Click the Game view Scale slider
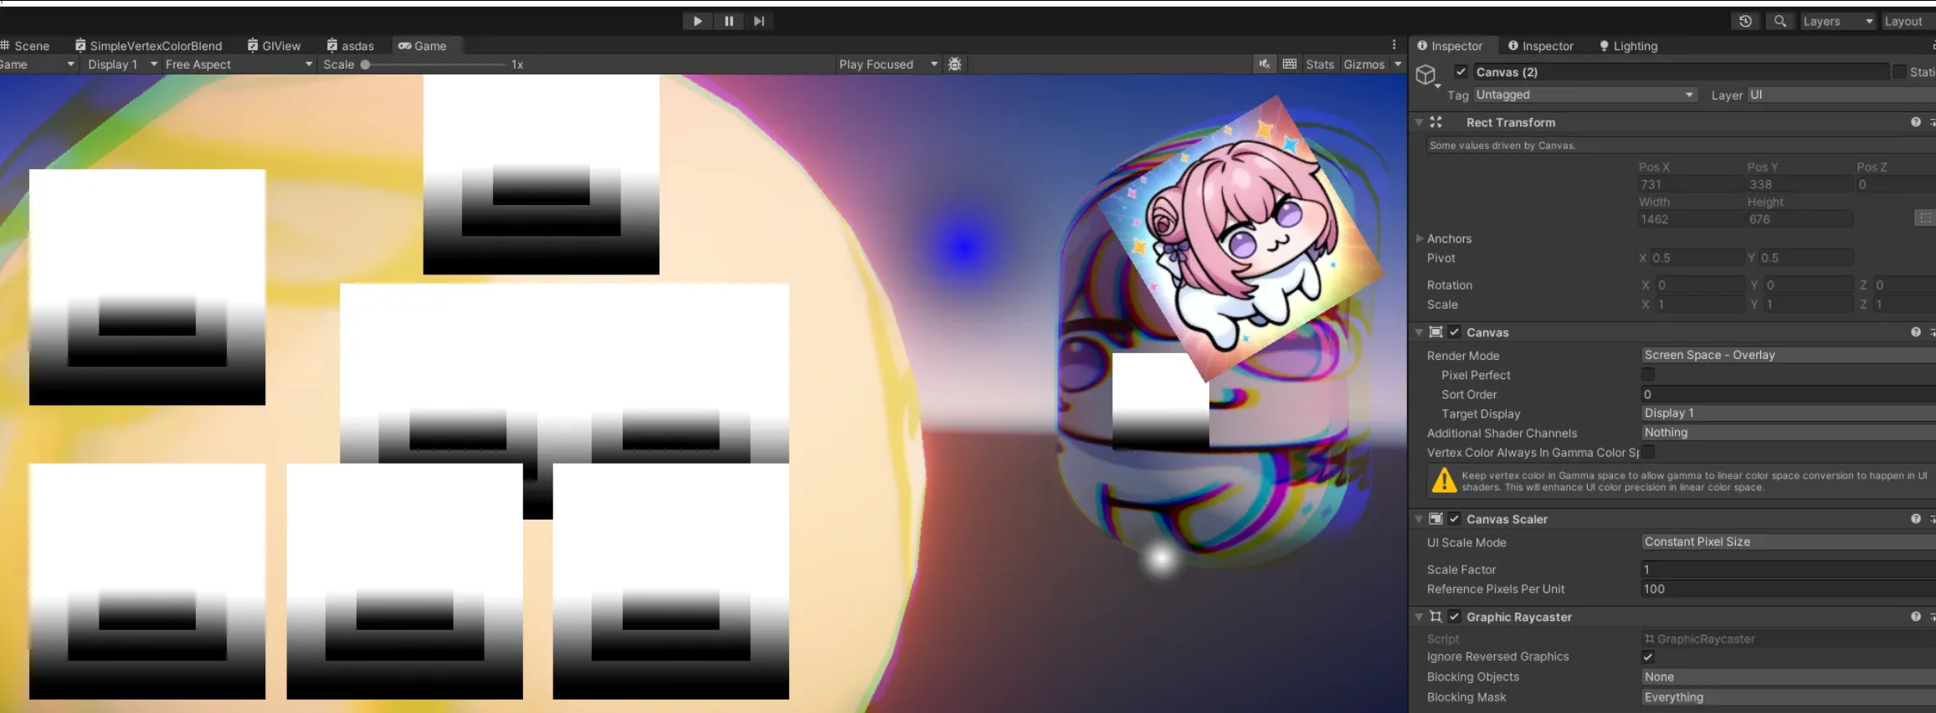1936x713 pixels. coord(434,64)
